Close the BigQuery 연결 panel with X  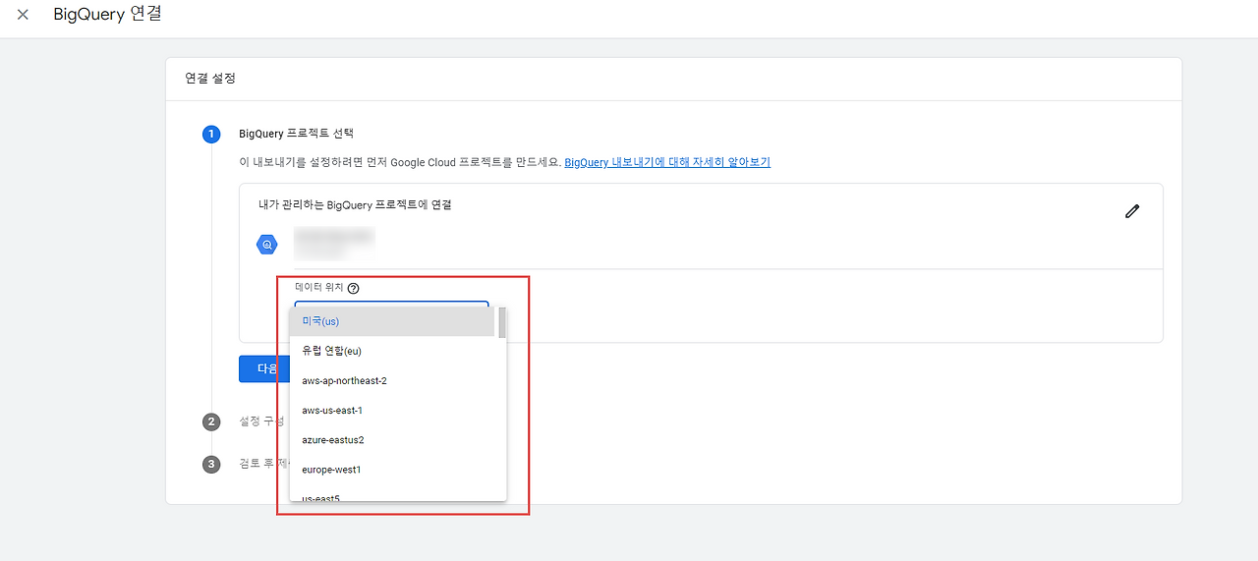[23, 15]
